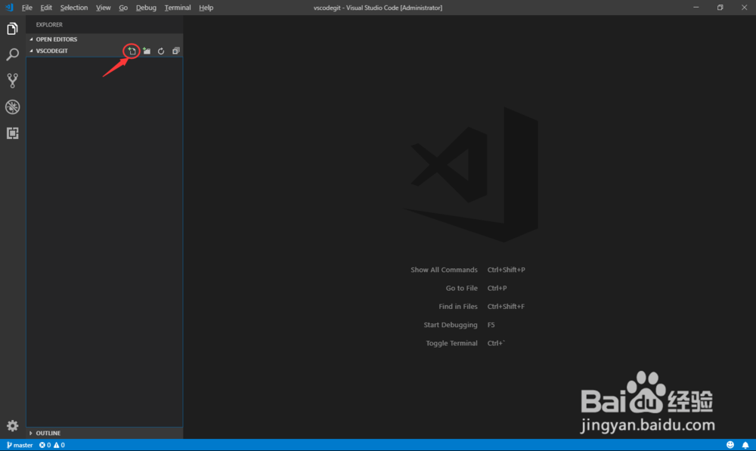This screenshot has height=451, width=756.
Task: Click the Ctrl+Shift+F shortcut label
Action: tap(506, 307)
